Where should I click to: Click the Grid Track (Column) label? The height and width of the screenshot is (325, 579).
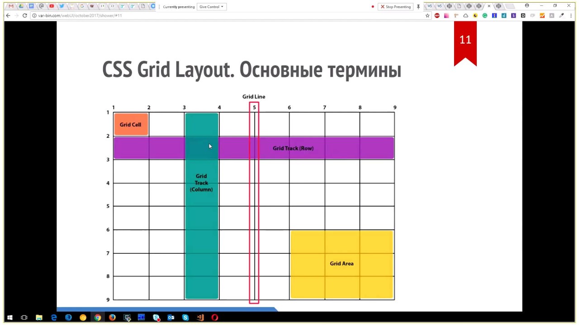click(201, 183)
